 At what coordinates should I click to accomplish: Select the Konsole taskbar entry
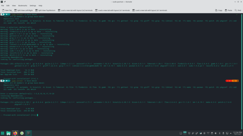(x=28, y=133)
